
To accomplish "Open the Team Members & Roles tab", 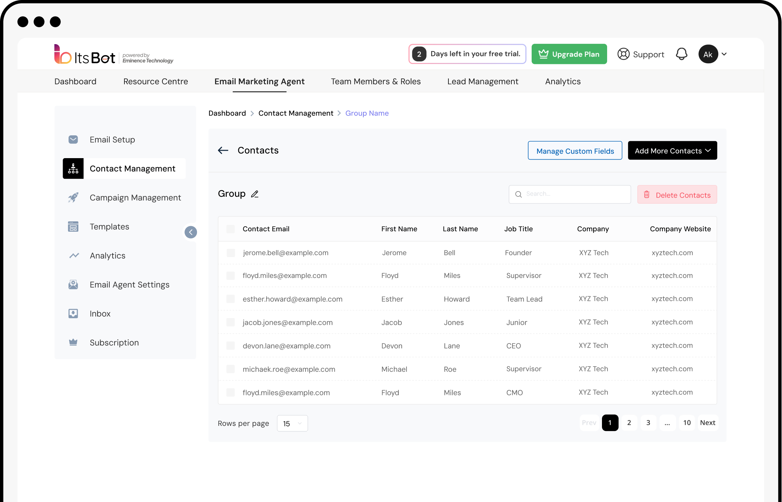I will [x=376, y=81].
